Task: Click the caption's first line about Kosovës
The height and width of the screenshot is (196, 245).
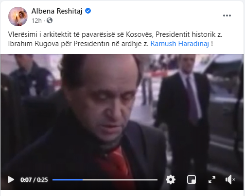Action: [115, 34]
